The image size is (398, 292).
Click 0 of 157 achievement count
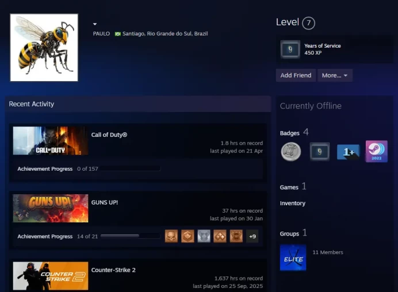87,169
